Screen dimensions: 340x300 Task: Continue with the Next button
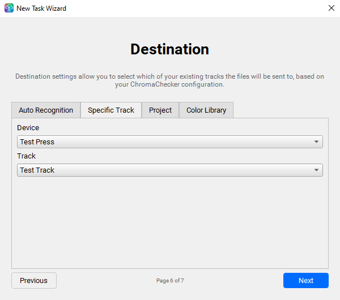click(306, 281)
